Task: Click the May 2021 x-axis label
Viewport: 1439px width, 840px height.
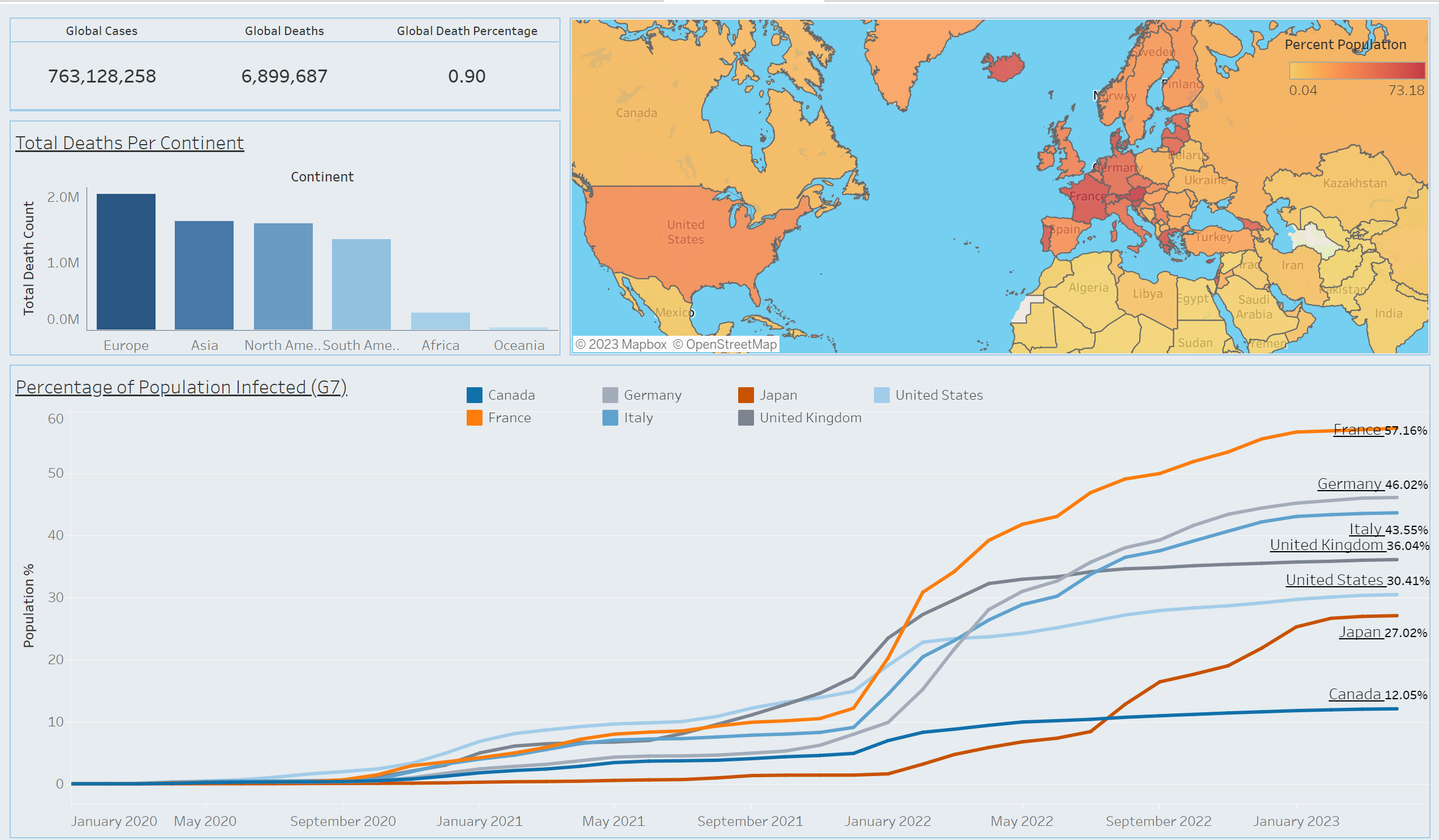Action: [613, 821]
